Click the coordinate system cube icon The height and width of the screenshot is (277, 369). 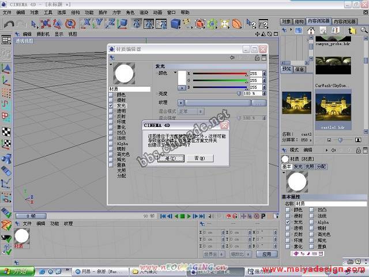122,24
